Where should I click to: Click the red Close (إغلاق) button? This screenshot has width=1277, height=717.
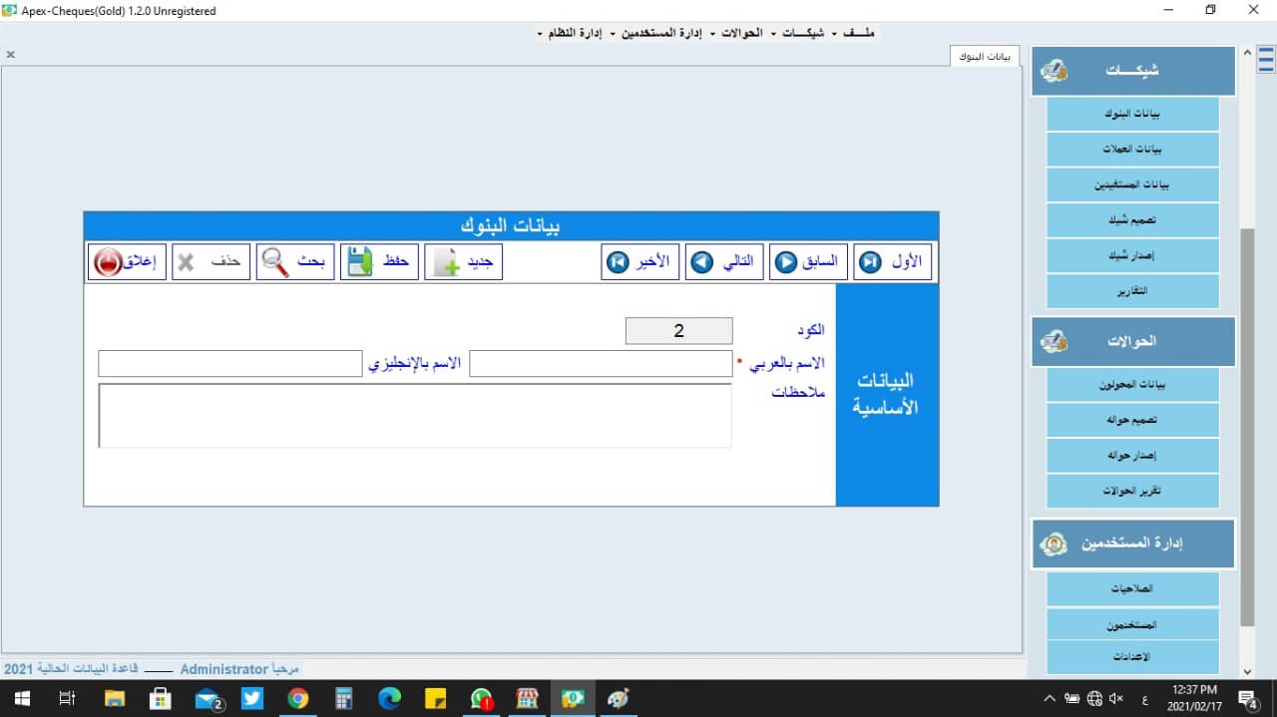[x=127, y=262]
